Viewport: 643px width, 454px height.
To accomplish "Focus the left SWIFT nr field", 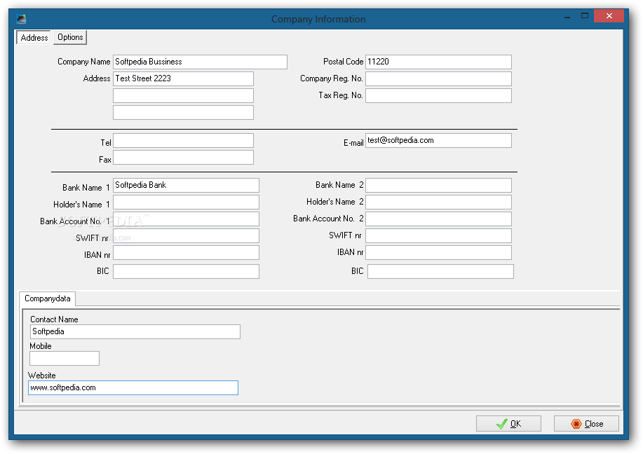I will point(187,235).
